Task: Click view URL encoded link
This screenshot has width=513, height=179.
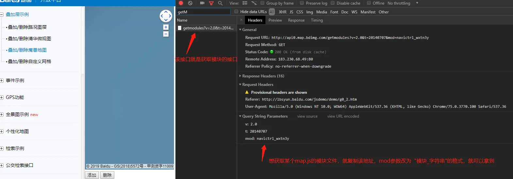Action: [x=343, y=116]
